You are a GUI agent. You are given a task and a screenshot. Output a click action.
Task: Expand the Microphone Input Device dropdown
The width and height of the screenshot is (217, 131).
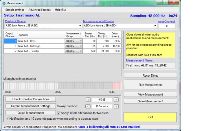(155, 26)
